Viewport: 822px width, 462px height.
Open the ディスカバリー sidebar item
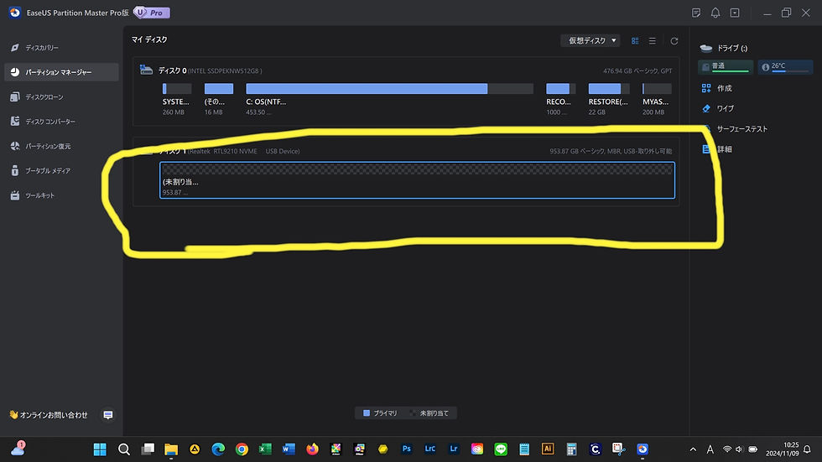pyautogui.click(x=60, y=48)
